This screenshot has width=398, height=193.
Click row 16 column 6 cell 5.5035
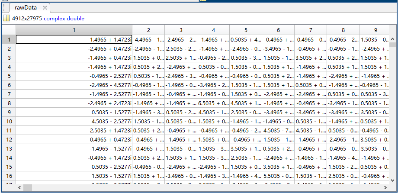coord(278,176)
